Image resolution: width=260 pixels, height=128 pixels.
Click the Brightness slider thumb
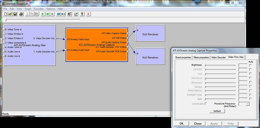[205, 65]
